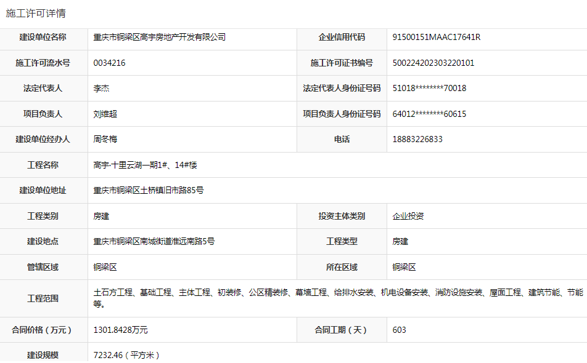587x363 pixels.
Task: Click the 工程范围 row label
Action: pyautogui.click(x=43, y=298)
